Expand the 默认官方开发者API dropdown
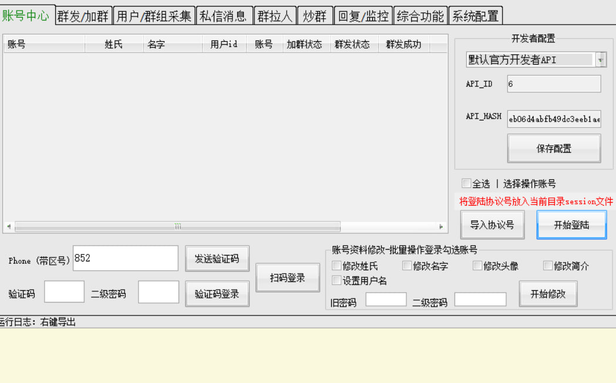This screenshot has width=616, height=383. (x=600, y=60)
